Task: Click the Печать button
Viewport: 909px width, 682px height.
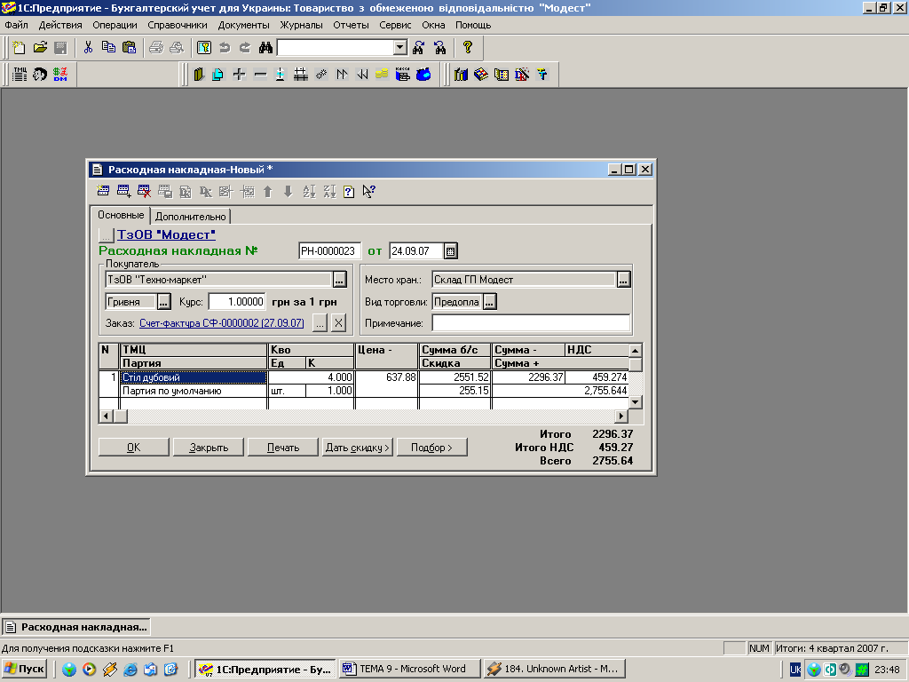Action: (x=283, y=448)
